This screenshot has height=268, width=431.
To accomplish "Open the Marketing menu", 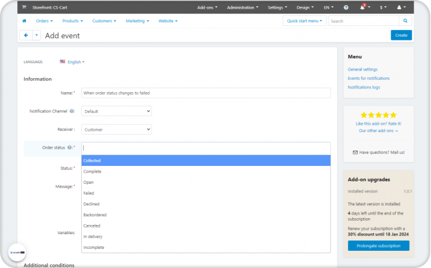I will [x=137, y=21].
